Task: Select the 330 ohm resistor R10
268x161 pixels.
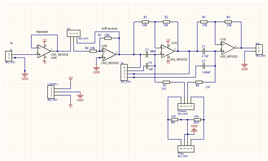Action: click(x=197, y=119)
